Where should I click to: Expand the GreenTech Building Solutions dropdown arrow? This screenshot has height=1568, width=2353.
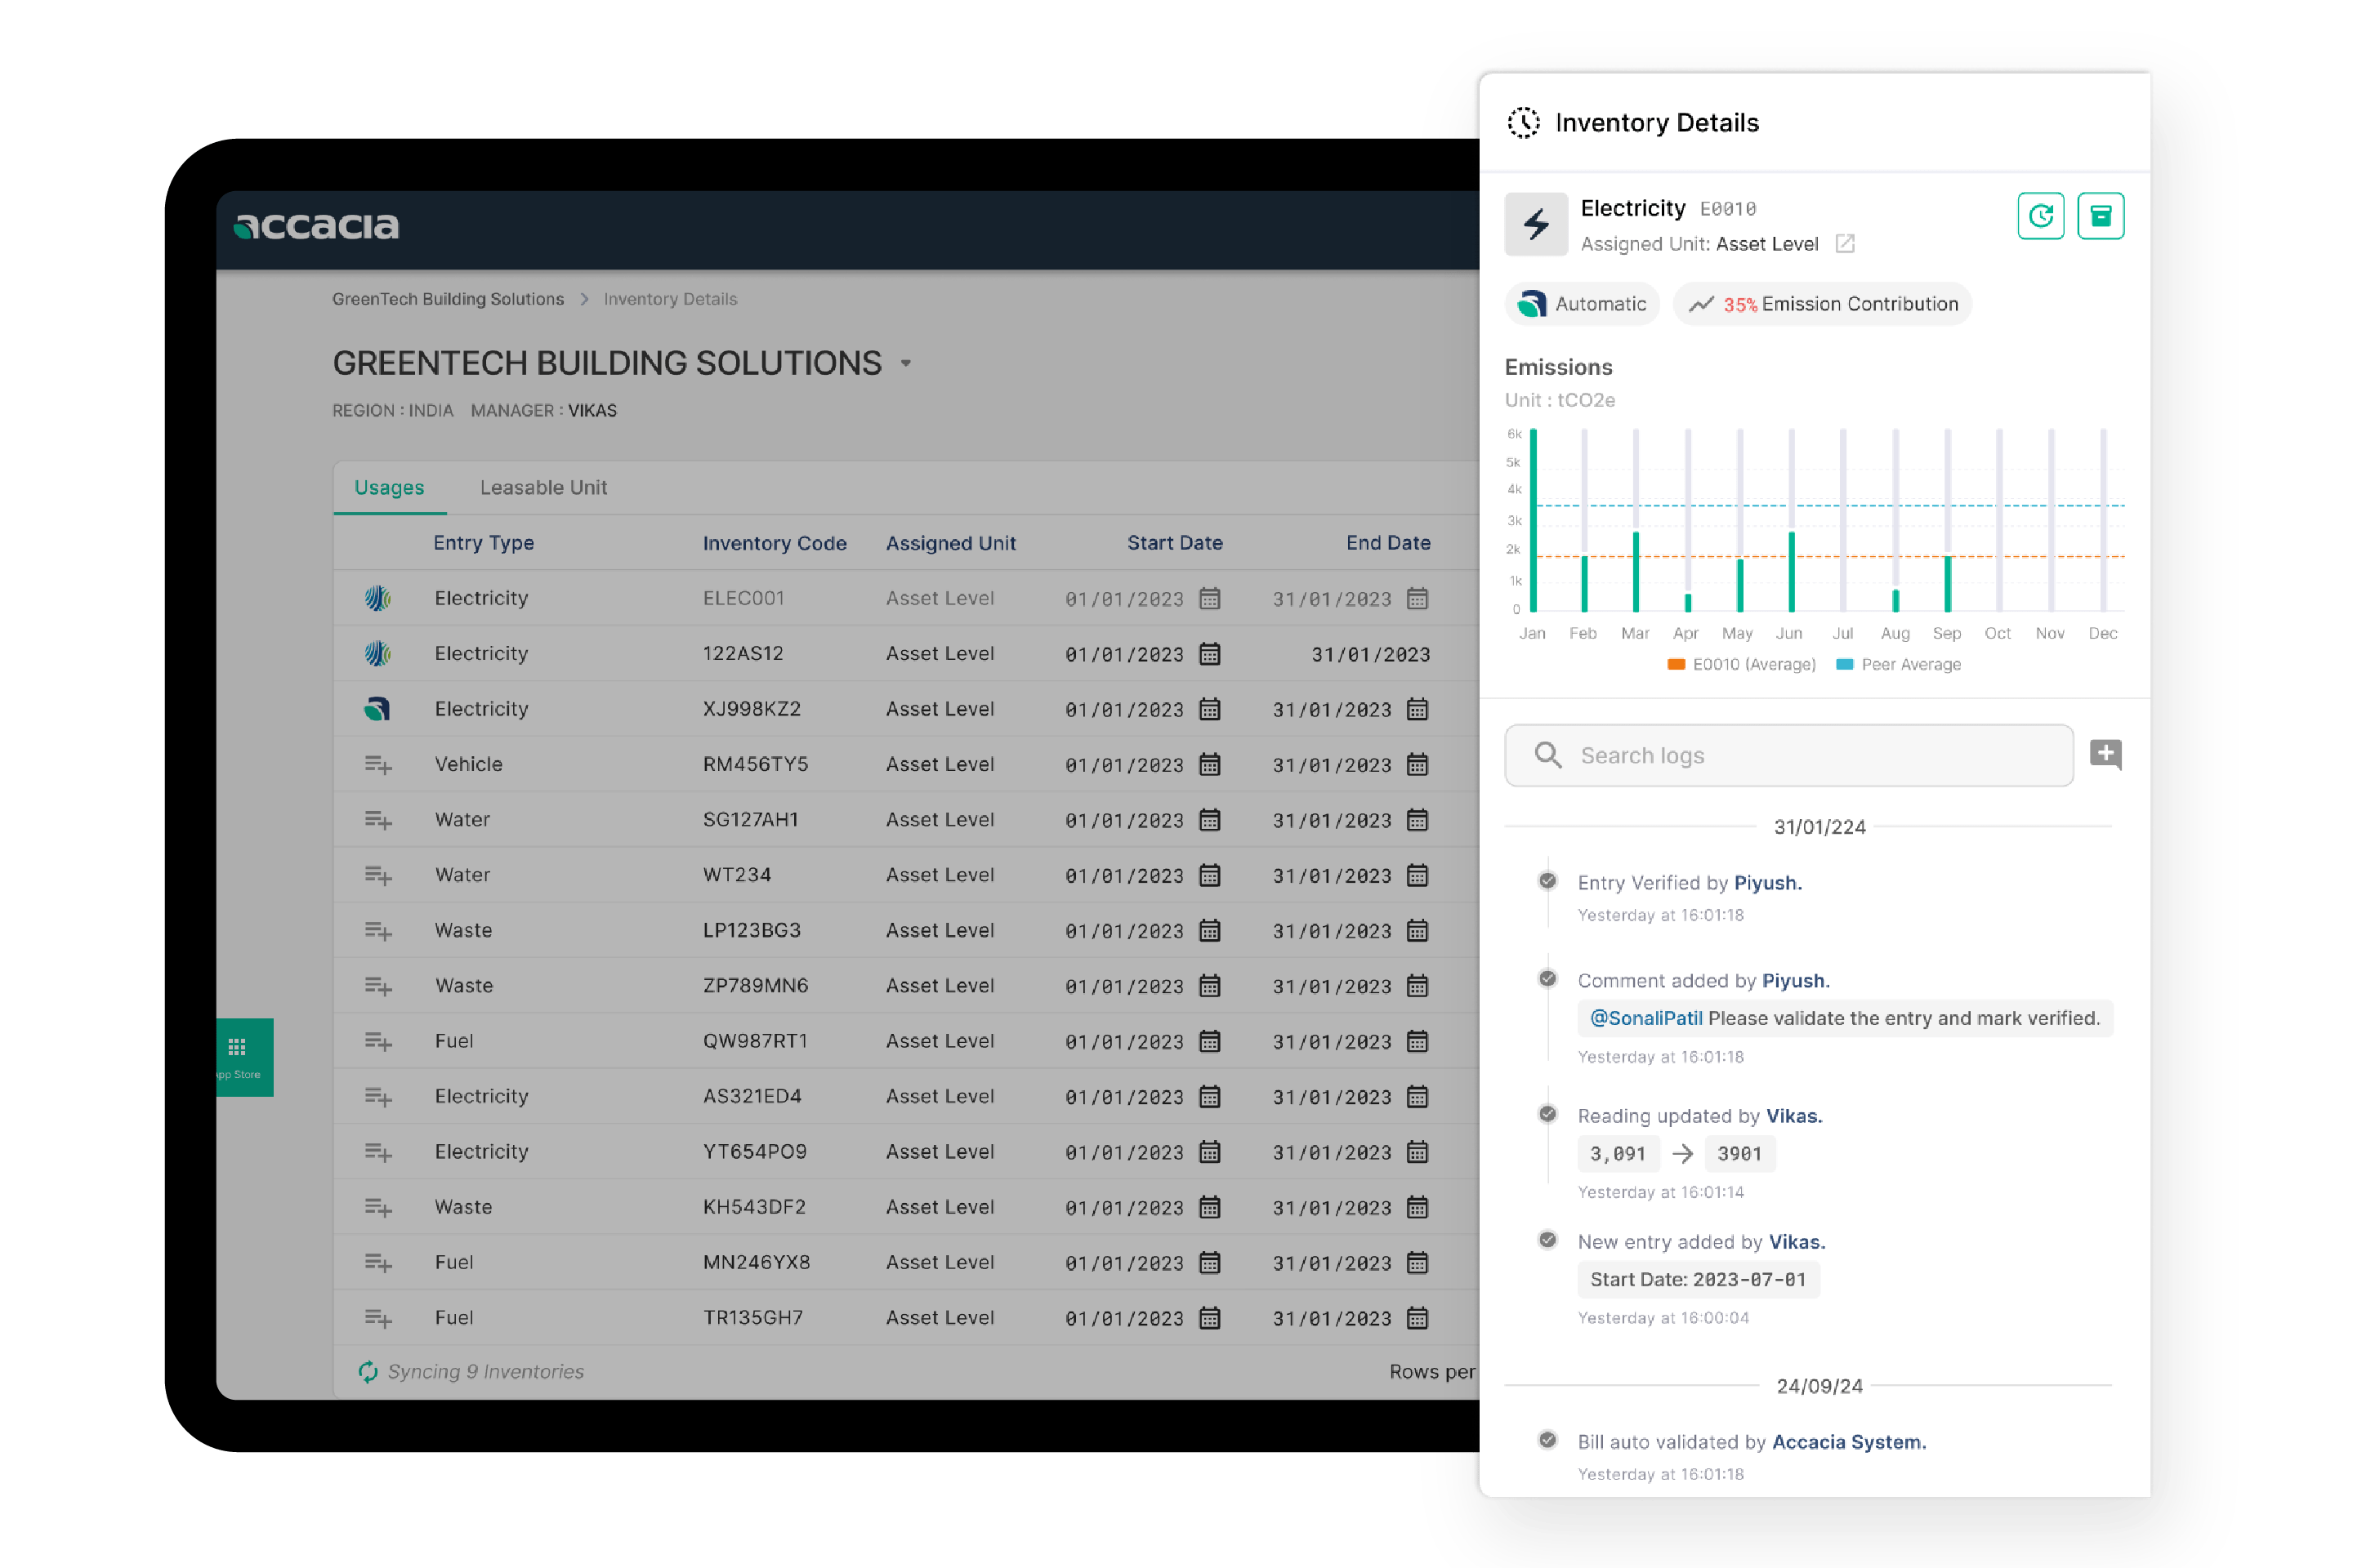(905, 363)
